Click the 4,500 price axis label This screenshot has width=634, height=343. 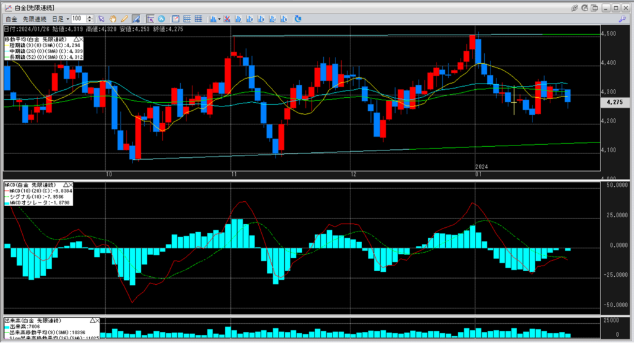(609, 33)
